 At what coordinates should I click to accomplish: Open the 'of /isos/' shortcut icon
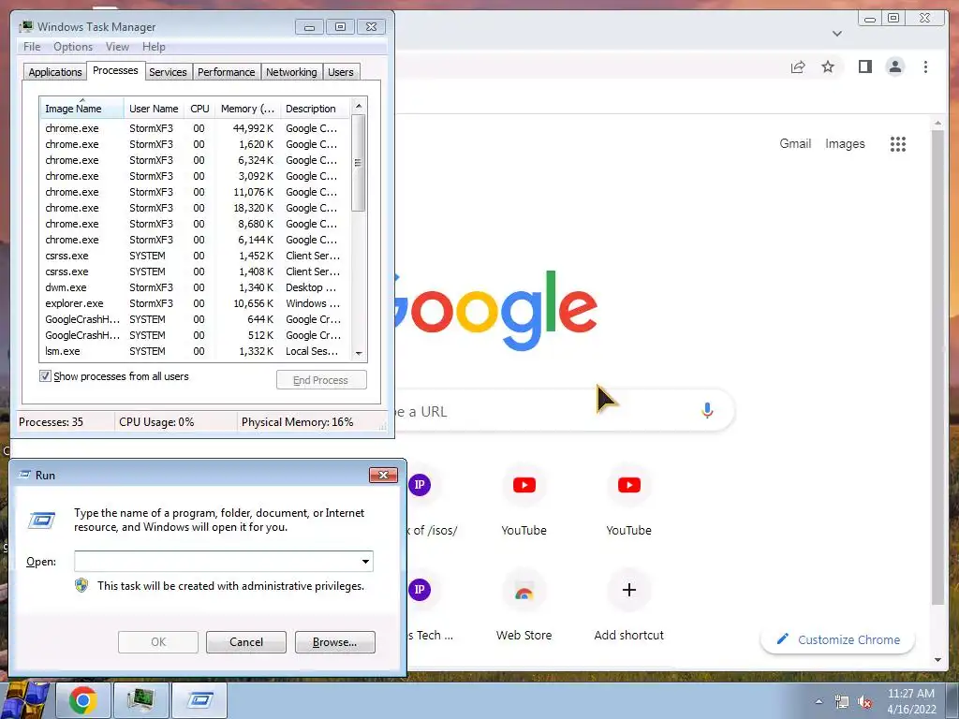click(420, 485)
